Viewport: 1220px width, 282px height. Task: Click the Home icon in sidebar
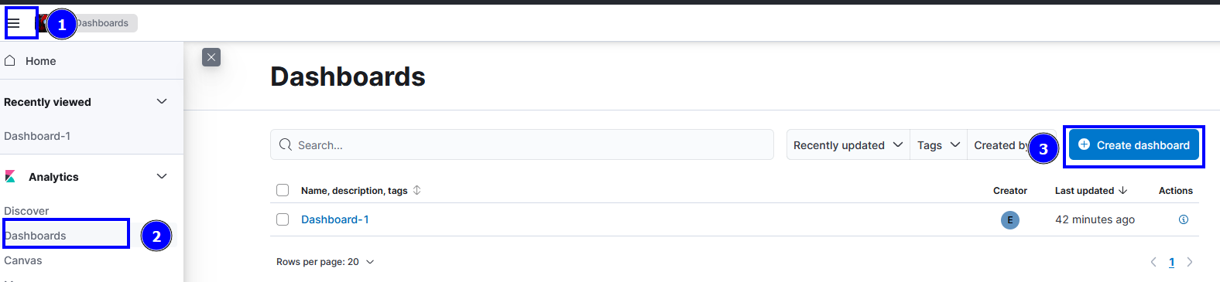point(10,60)
